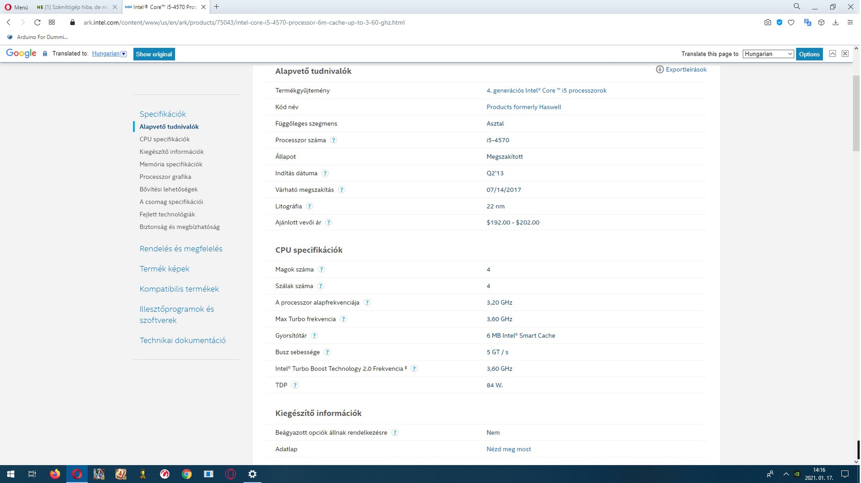Click the Exportleírások export link
This screenshot has width=861, height=483.
pyautogui.click(x=681, y=69)
